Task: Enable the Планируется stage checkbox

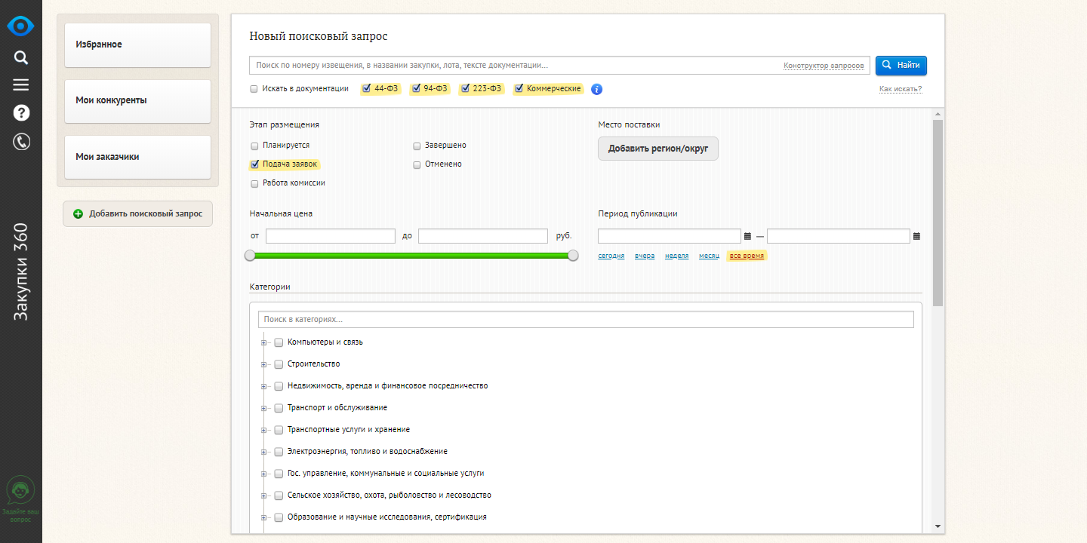Action: (x=255, y=146)
